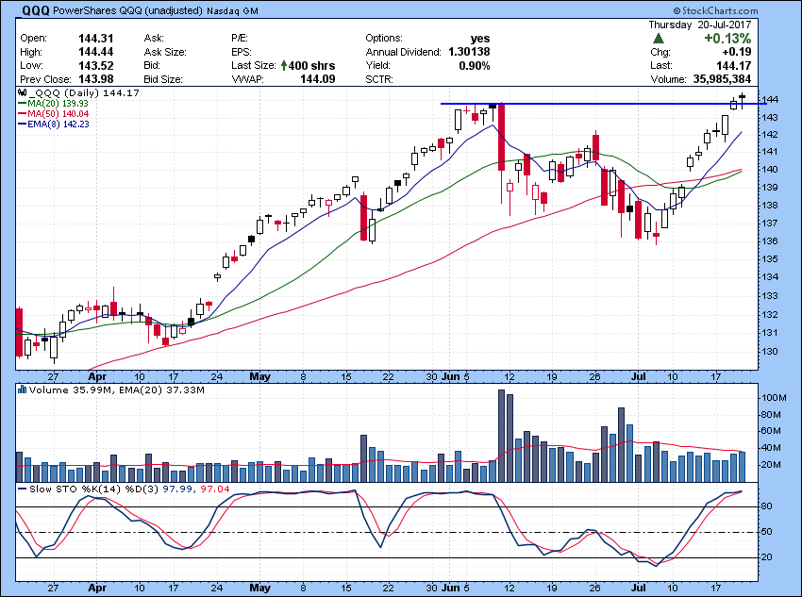Click the 80 stochastic axis label

767,506
